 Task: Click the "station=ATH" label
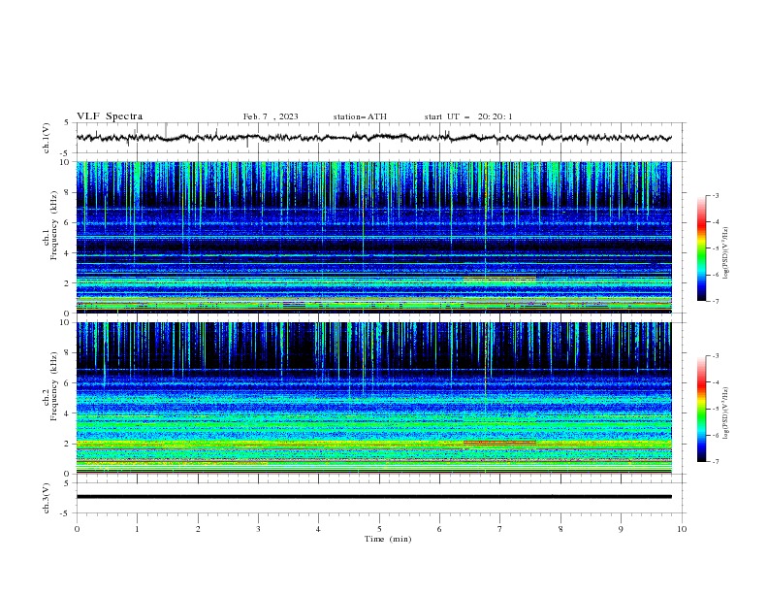360,116
